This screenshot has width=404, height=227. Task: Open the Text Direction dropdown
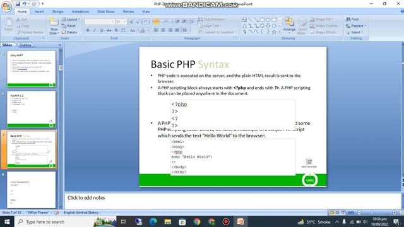coord(213,20)
